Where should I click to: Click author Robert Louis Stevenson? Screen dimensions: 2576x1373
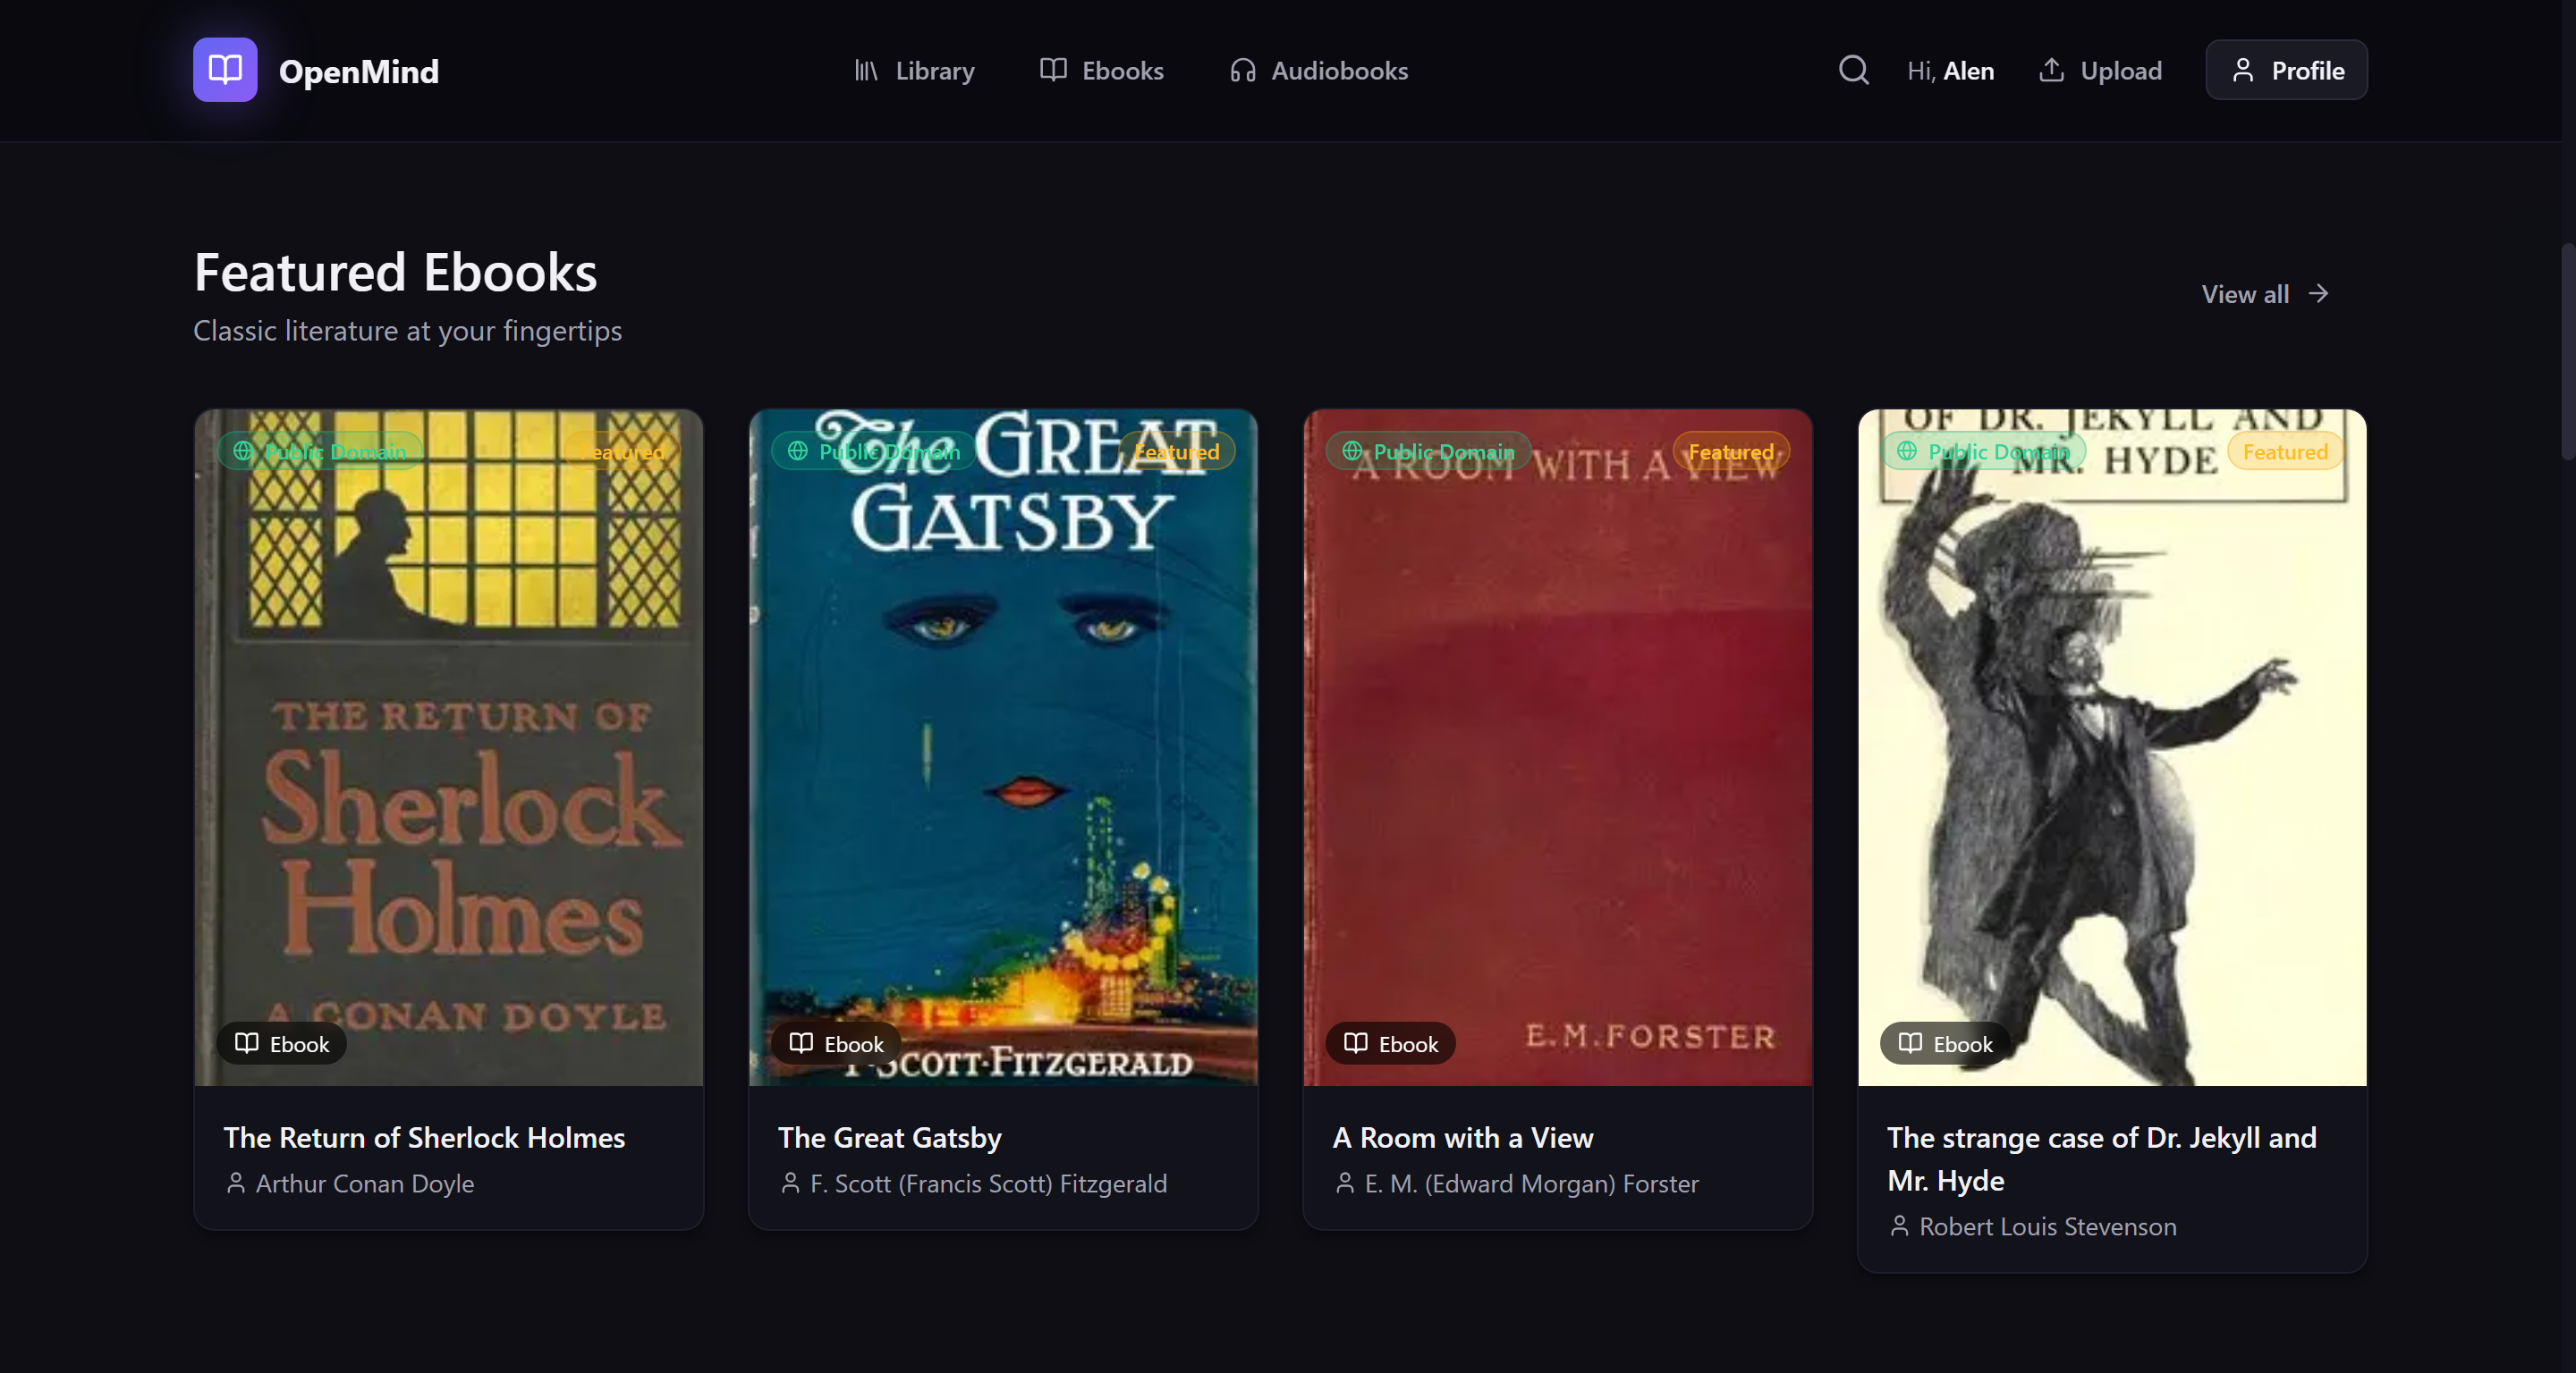2047,1226
